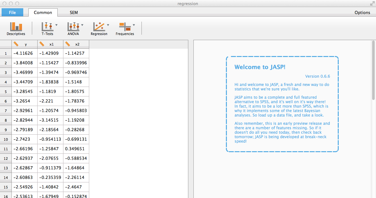Click the ANOVA toolbar icon

tap(73, 26)
